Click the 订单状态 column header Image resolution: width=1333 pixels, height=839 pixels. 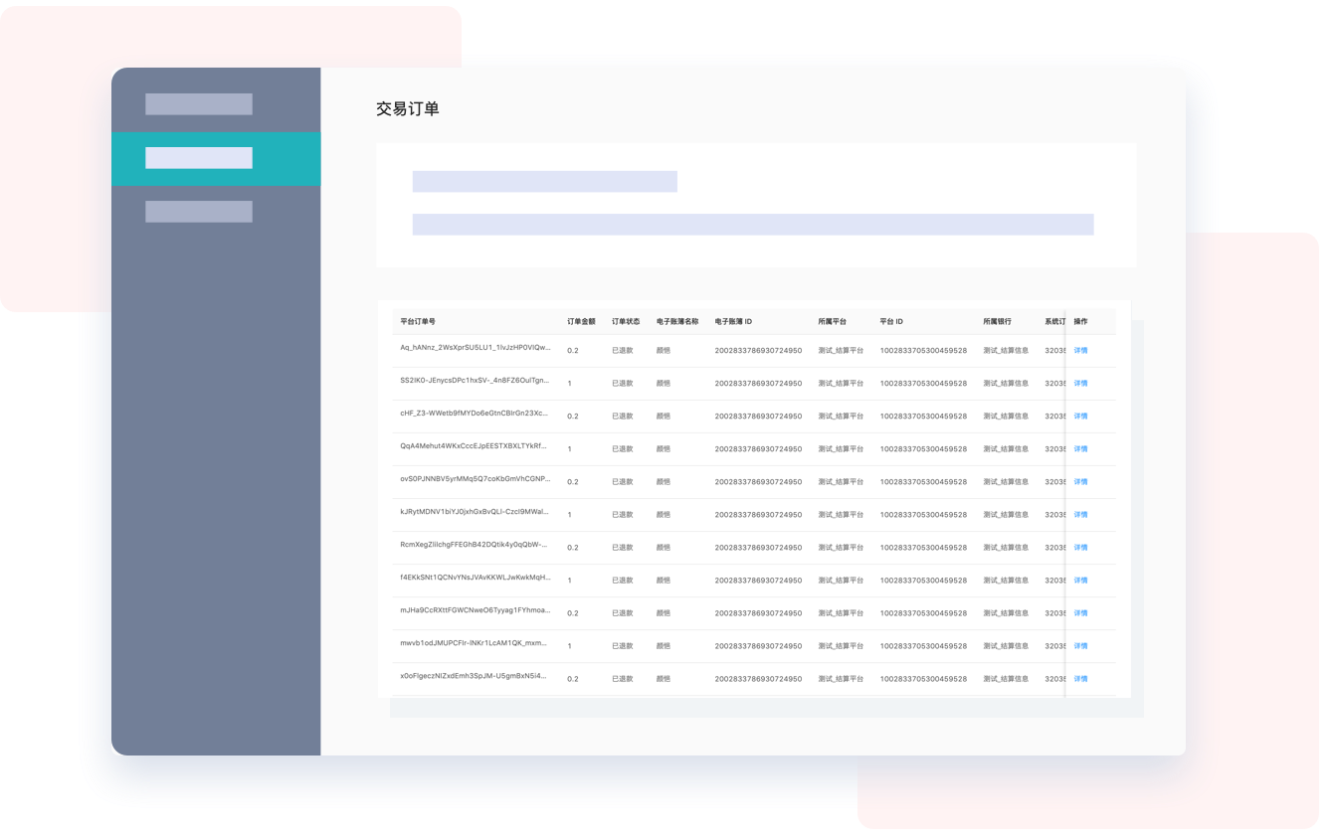tap(626, 322)
